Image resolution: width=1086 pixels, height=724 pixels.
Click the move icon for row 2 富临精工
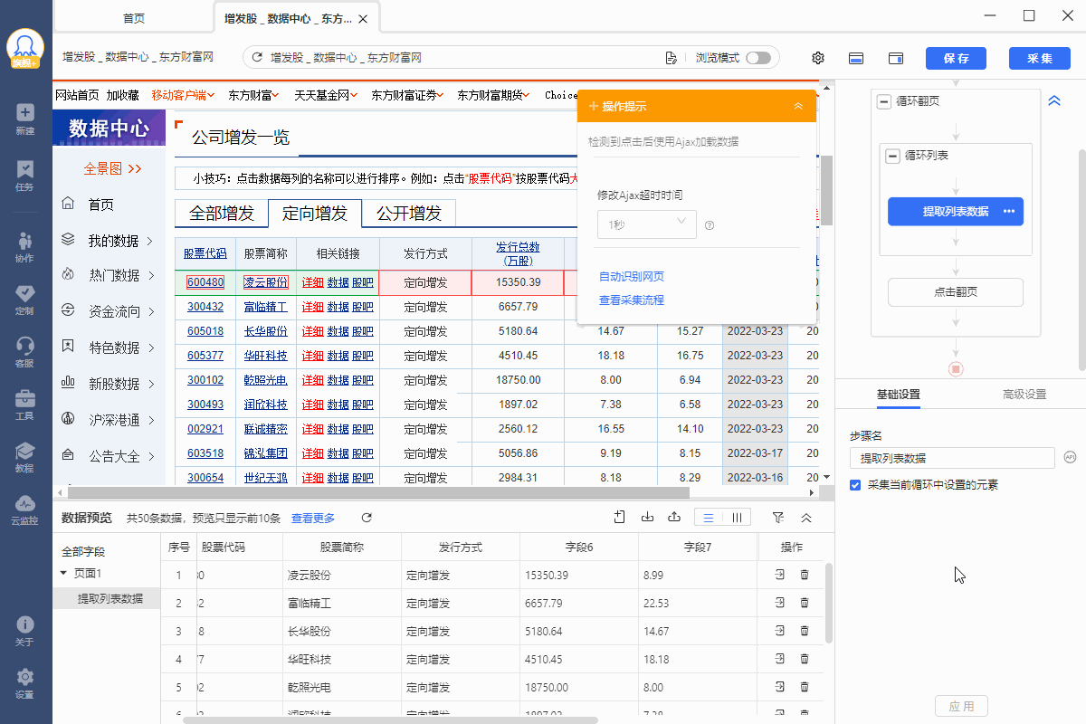pos(780,603)
